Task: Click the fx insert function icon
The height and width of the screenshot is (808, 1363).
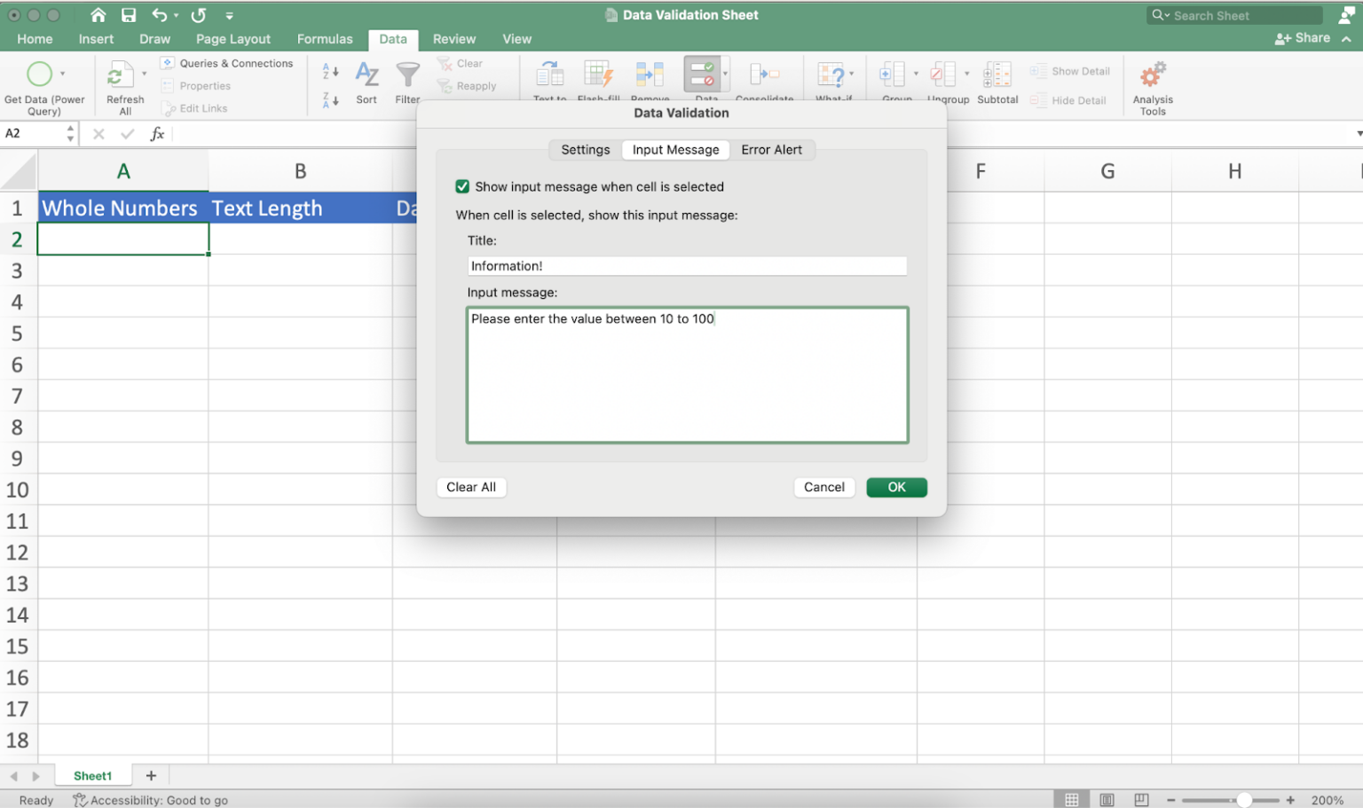Action: click(x=158, y=134)
